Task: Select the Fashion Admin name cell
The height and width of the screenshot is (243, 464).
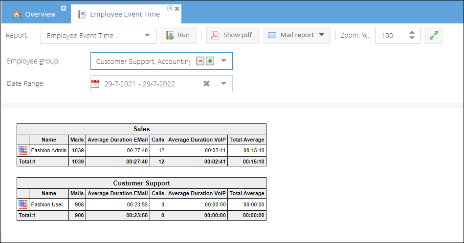Action: (x=49, y=150)
